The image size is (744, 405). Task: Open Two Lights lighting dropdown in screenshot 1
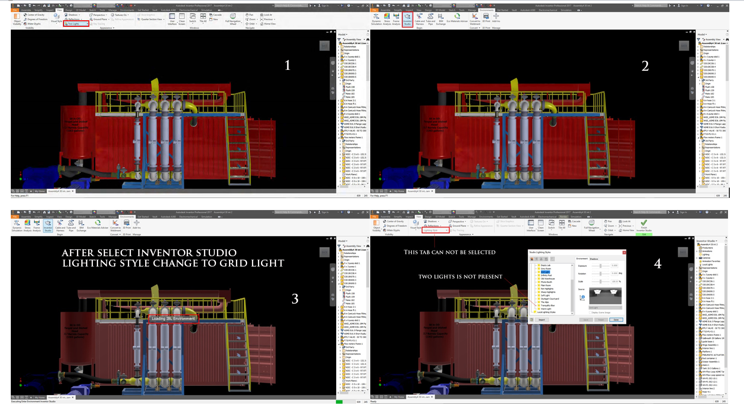point(76,24)
